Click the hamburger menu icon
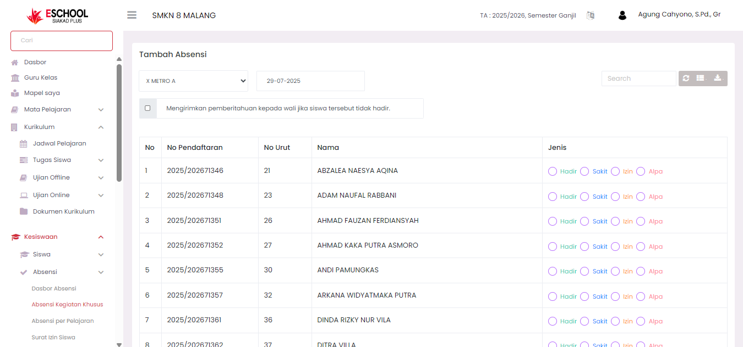The image size is (743, 347). [132, 15]
